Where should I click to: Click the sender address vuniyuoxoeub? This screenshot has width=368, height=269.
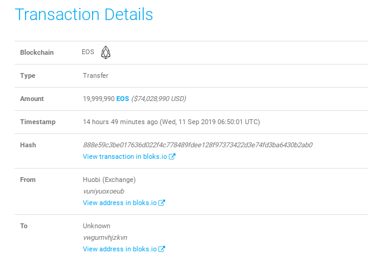(x=104, y=191)
